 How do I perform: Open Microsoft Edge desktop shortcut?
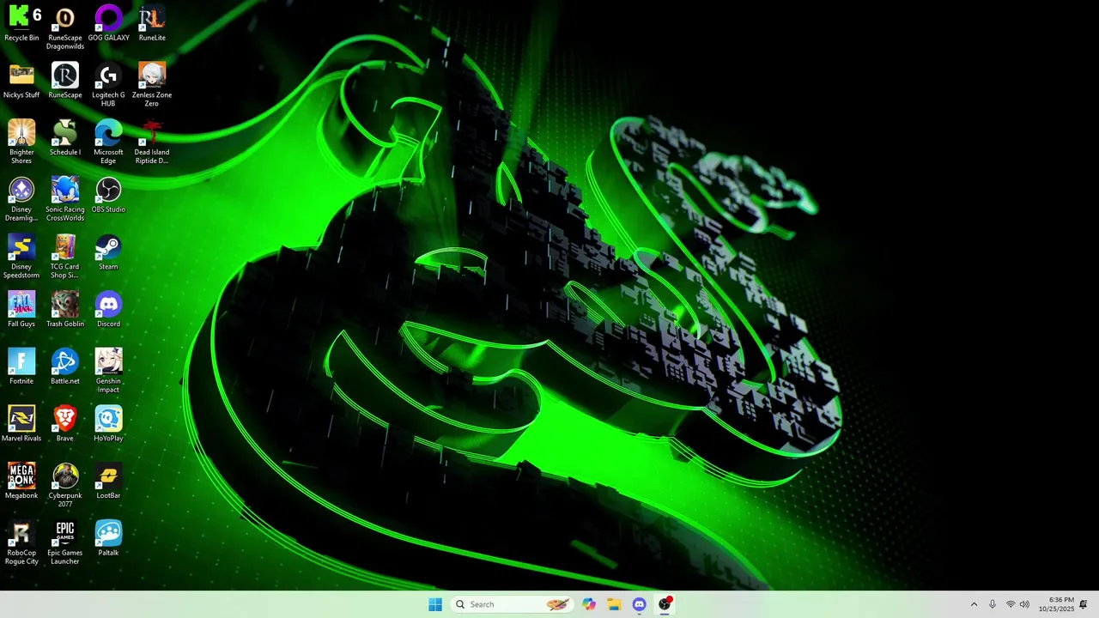(108, 142)
